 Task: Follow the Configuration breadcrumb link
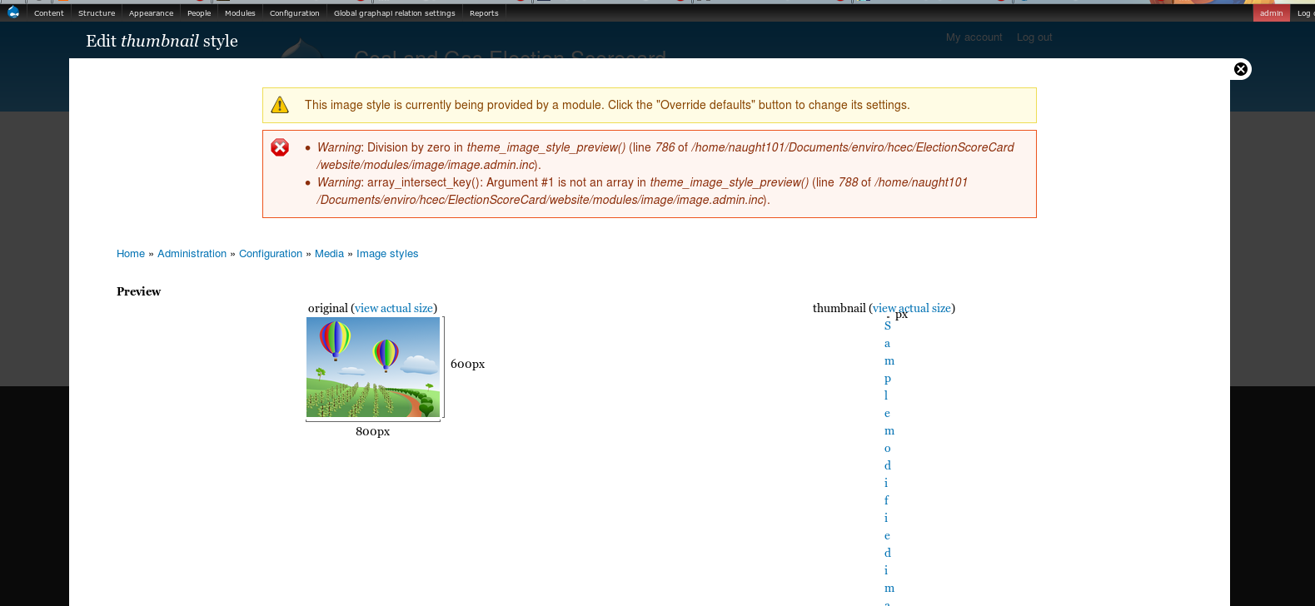pyautogui.click(x=271, y=254)
